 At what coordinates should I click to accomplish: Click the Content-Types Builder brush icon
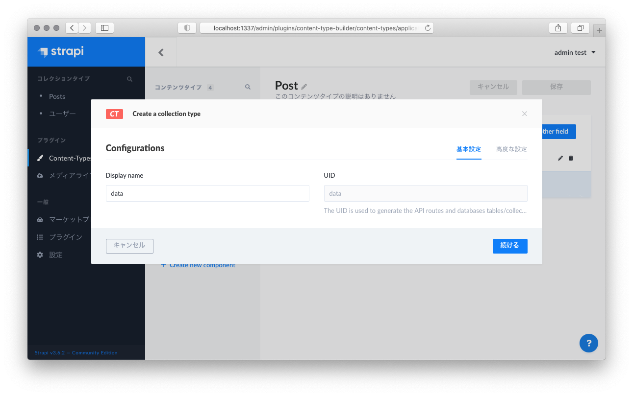(x=40, y=158)
